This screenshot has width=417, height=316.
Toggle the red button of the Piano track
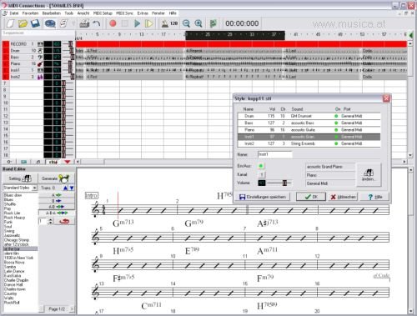pos(6,63)
